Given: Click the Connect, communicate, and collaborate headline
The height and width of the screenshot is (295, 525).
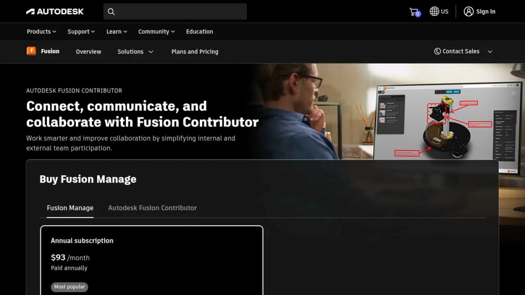Looking at the screenshot, I should (142, 114).
